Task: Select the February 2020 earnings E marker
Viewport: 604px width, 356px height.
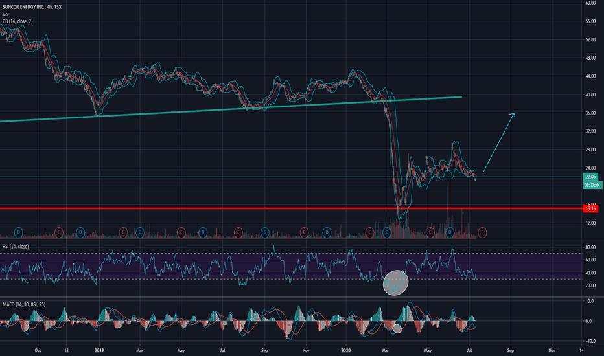Action: click(369, 232)
